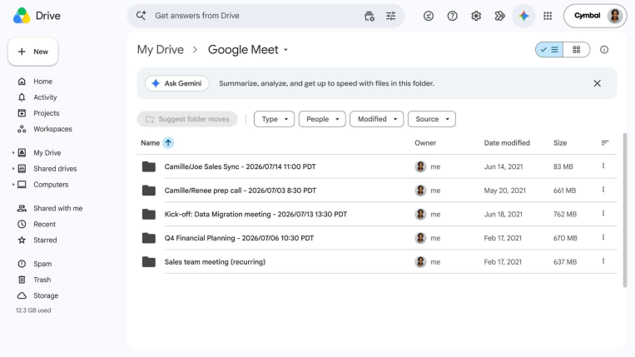The width and height of the screenshot is (635, 357).
Task: Select the Sales team meeting (recurring) name
Action: click(215, 262)
